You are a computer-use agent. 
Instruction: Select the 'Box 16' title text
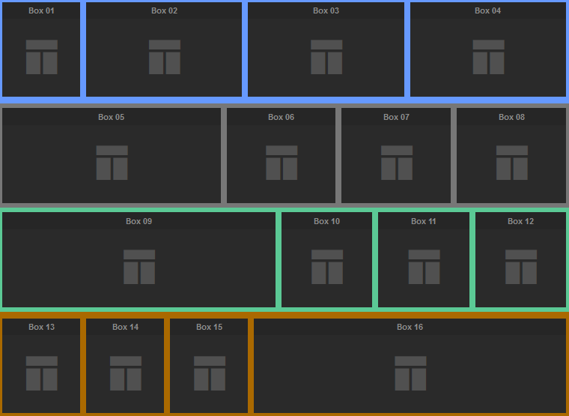[410, 327]
